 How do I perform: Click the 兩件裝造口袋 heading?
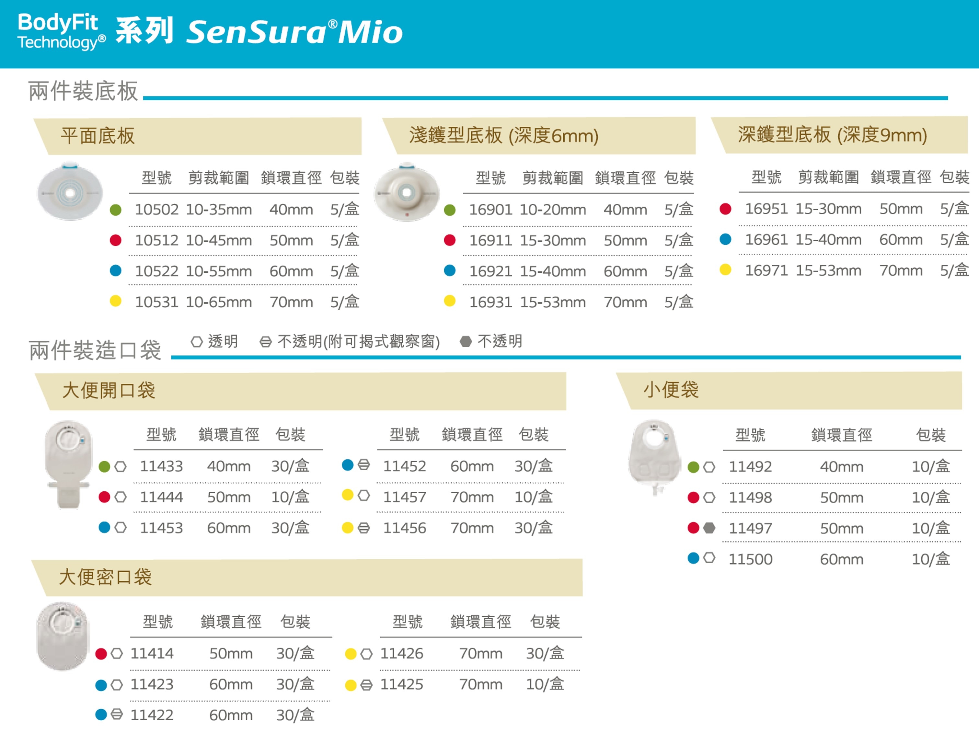pos(95,350)
